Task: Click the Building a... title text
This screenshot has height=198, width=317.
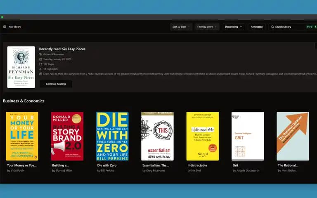Action: pyautogui.click(x=60, y=165)
